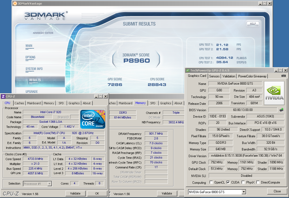289x198 pixels.
Task: Open MAIN section in 3DMark sidebar
Action: [x=29, y=46]
